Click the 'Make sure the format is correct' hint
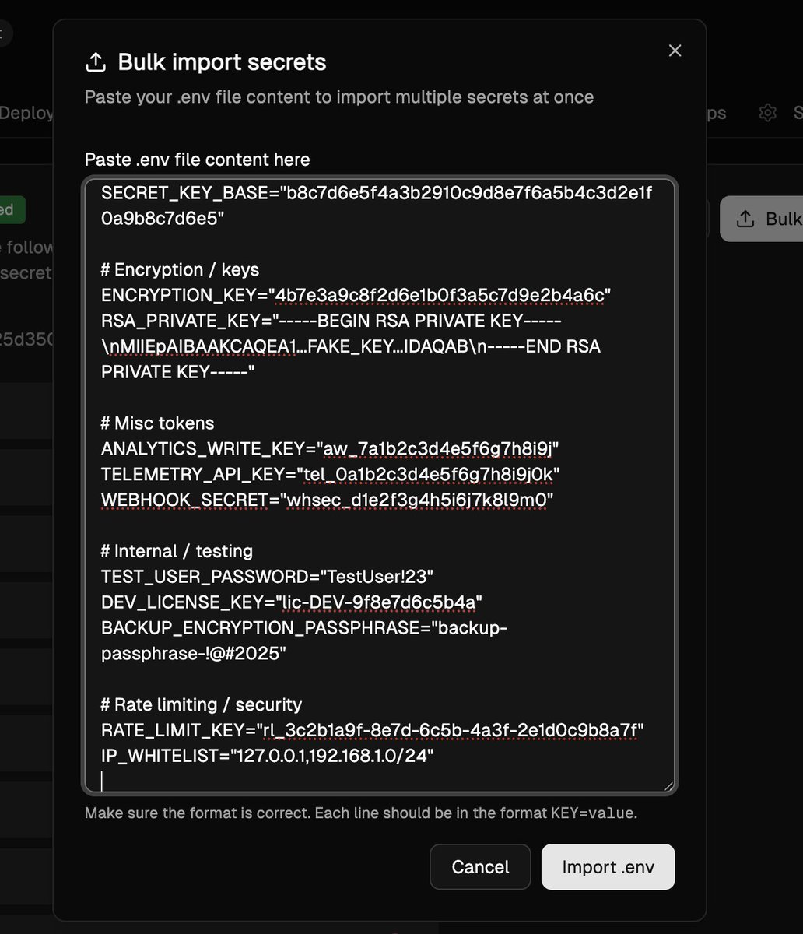The height and width of the screenshot is (934, 803). (361, 813)
